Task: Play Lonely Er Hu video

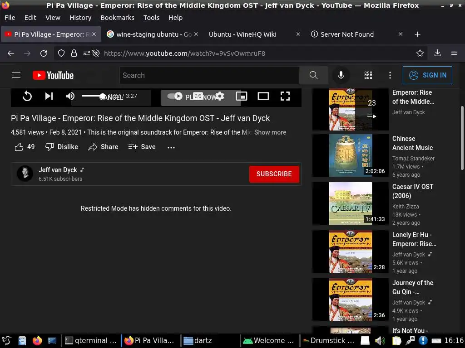Action: point(414,239)
